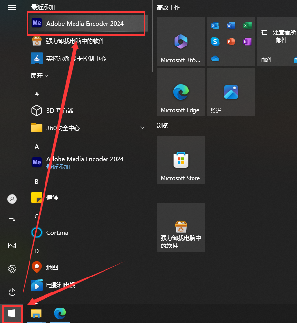Open Outlook in the Office tile group
Image resolution: width=297 pixels, height=323 pixels.
(215, 26)
